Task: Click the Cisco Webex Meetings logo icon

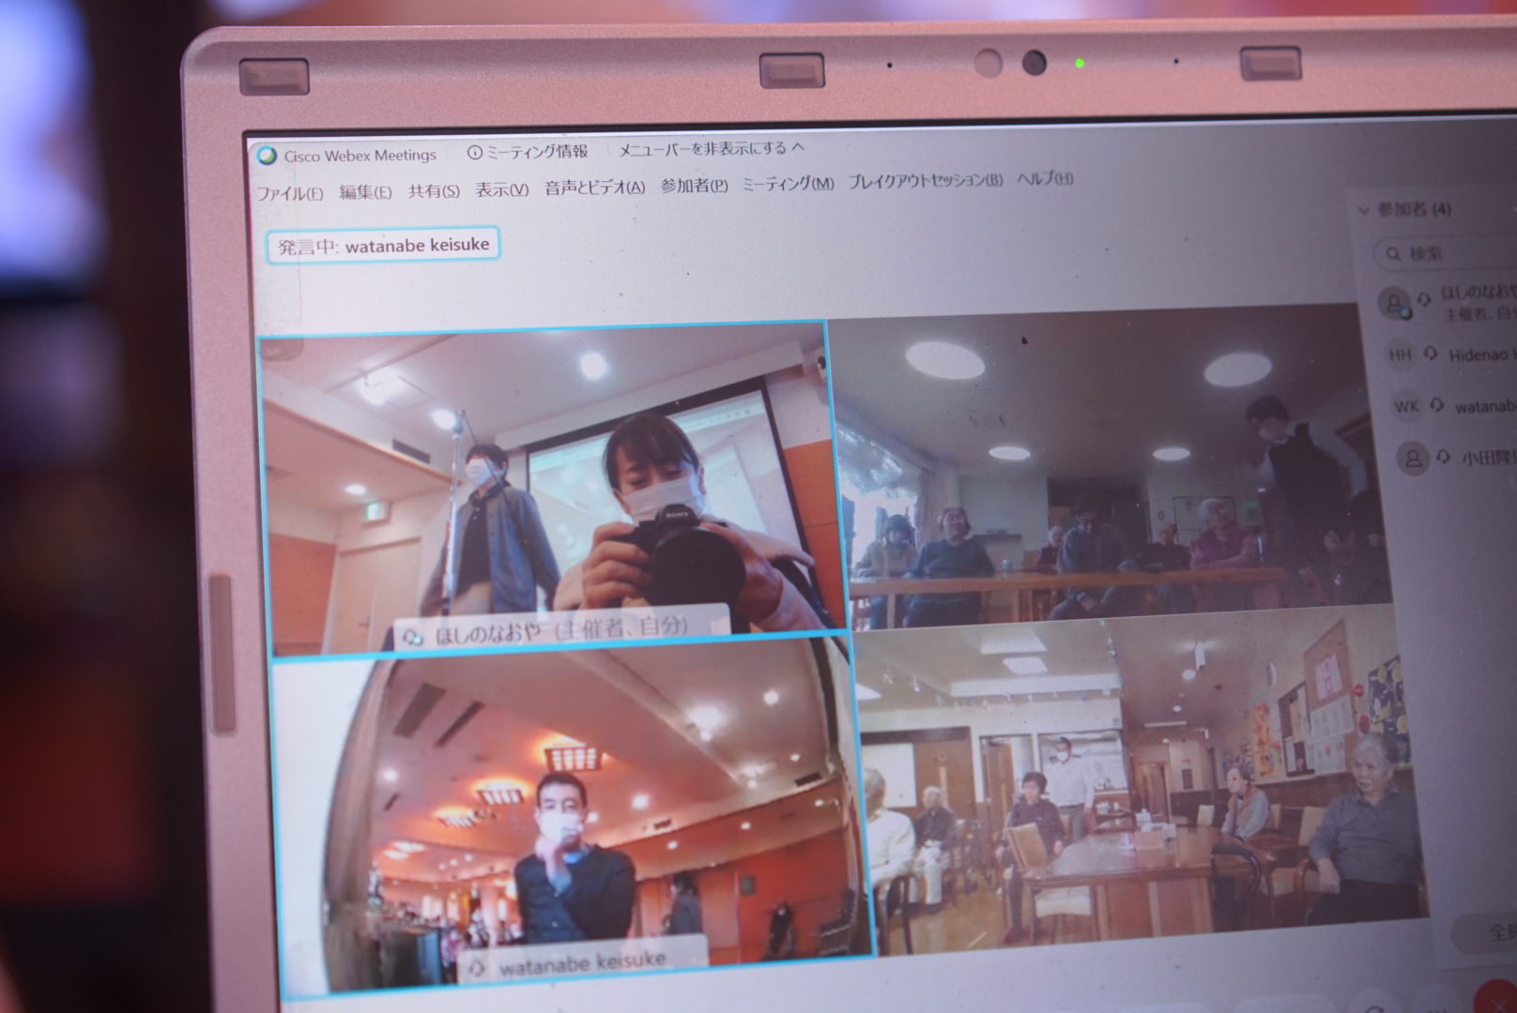Action: [268, 156]
